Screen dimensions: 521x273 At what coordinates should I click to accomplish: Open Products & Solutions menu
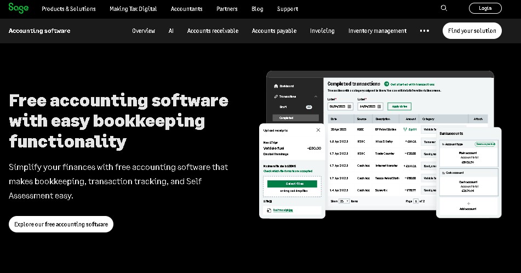pyautogui.click(x=69, y=9)
